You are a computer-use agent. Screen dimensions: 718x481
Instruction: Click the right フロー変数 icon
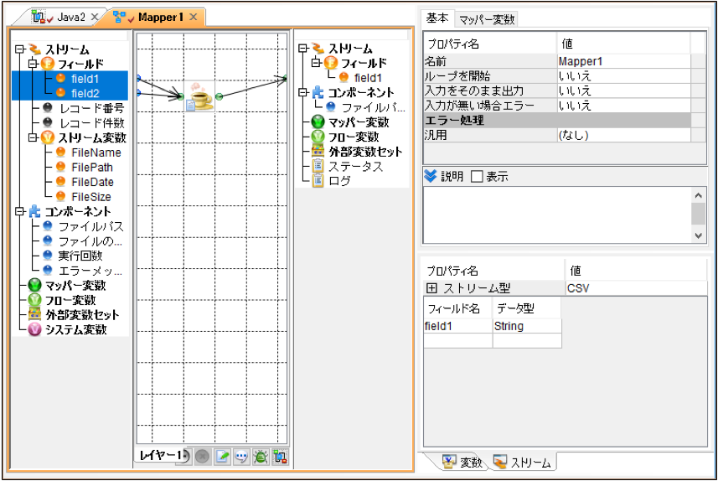click(x=318, y=137)
